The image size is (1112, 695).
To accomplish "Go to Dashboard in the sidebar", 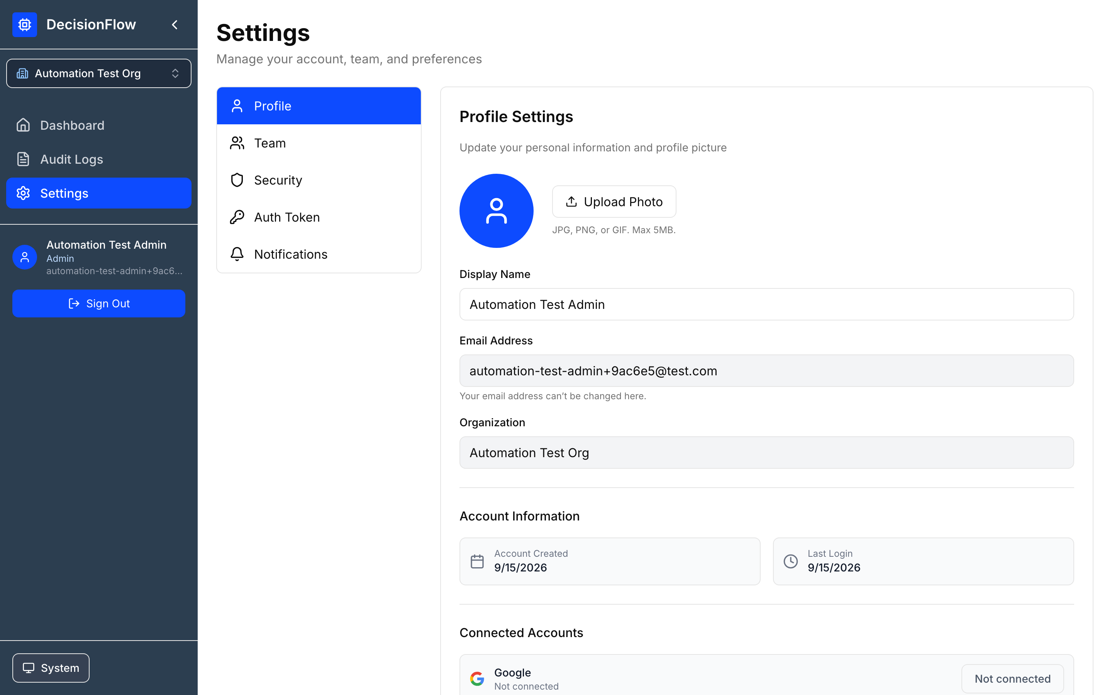I will coord(99,125).
